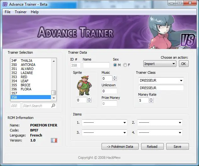The height and width of the screenshot is (166, 199).
Task: Click the ID # field showing 358
Action: 75,65
